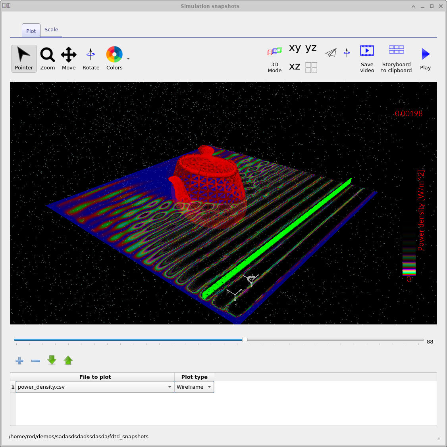Add a new plot row with plus
The height and width of the screenshot is (447, 447).
click(x=19, y=361)
